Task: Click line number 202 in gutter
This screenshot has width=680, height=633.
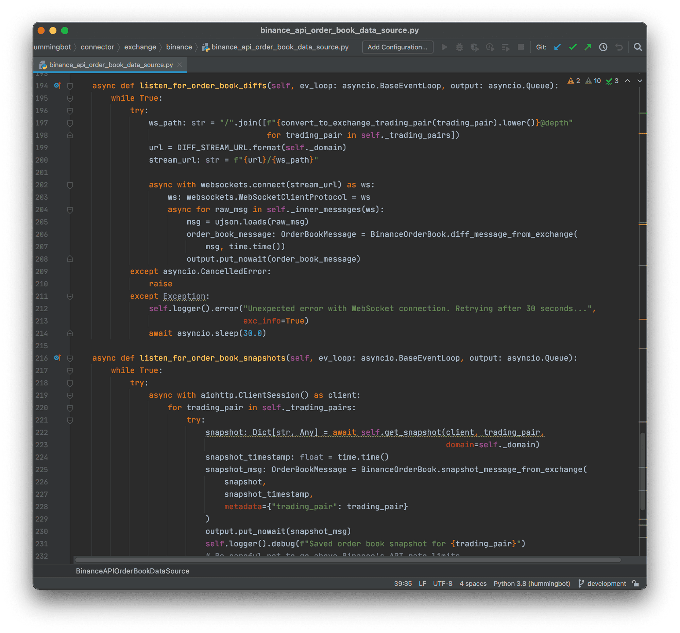Action: click(x=42, y=185)
